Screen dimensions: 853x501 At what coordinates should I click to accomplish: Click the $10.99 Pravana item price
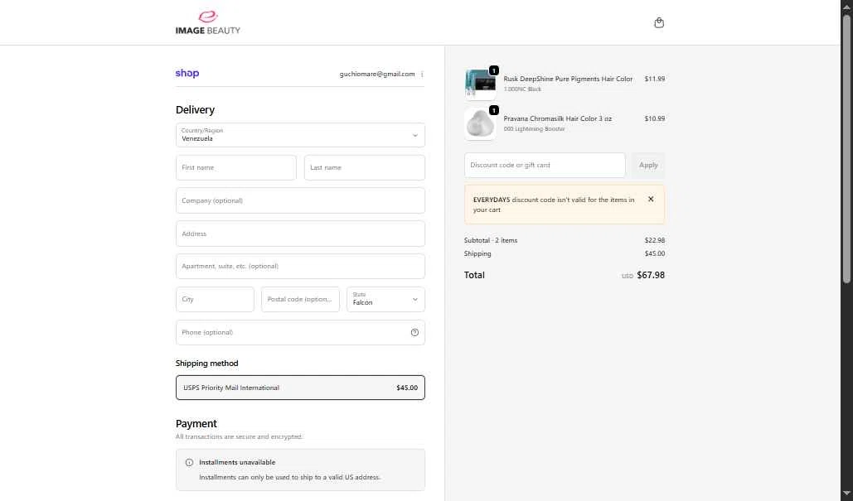654,118
